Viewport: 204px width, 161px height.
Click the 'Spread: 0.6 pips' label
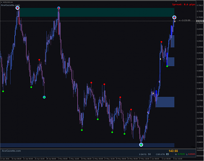pyautogui.click(x=184, y=5)
